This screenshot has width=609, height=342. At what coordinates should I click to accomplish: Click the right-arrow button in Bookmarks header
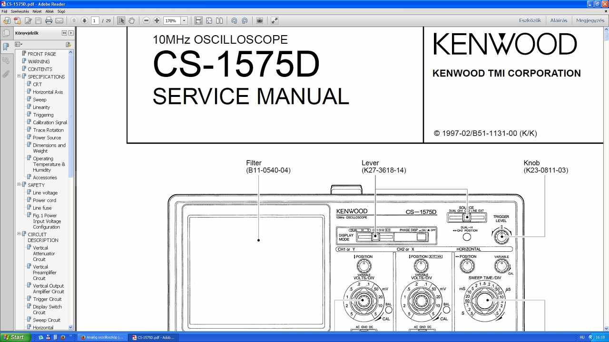(x=71, y=33)
